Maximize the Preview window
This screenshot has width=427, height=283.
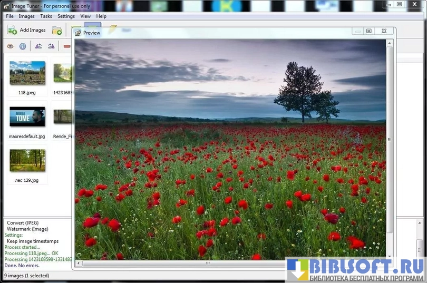coord(369,32)
